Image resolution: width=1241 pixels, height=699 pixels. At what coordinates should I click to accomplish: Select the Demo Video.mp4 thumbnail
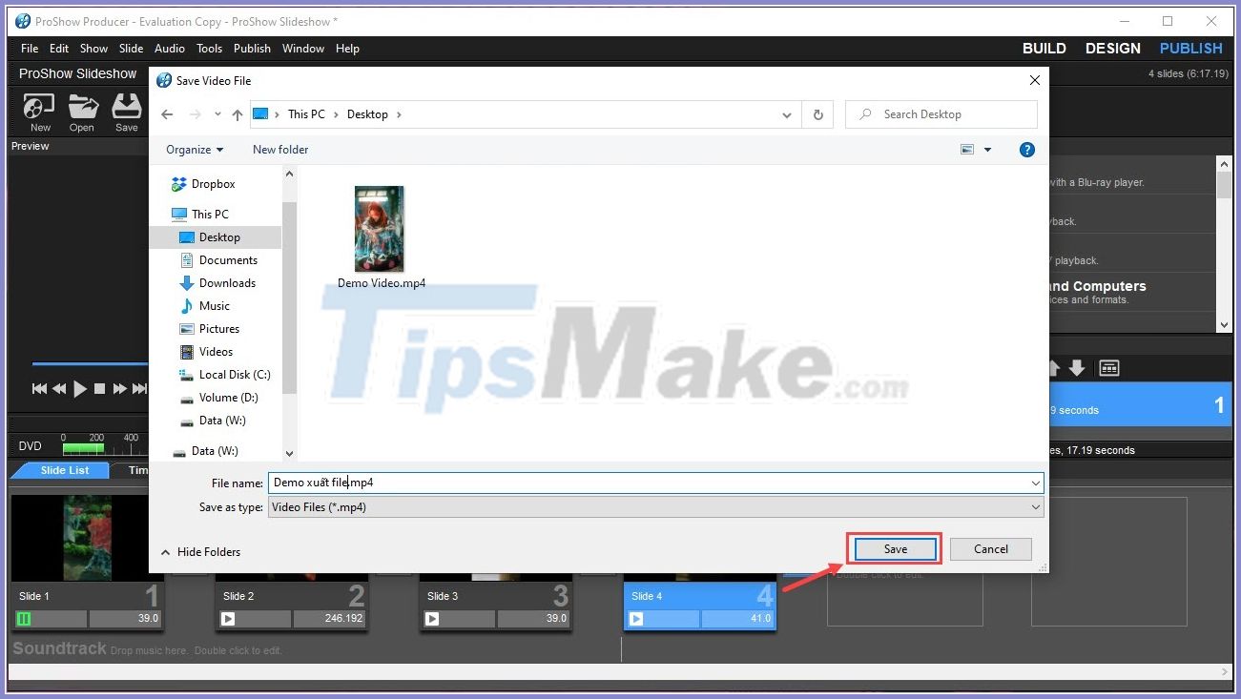click(x=379, y=228)
